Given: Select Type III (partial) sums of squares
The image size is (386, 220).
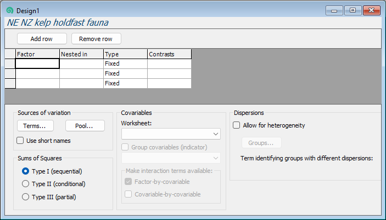Looking at the screenshot, I should point(25,196).
